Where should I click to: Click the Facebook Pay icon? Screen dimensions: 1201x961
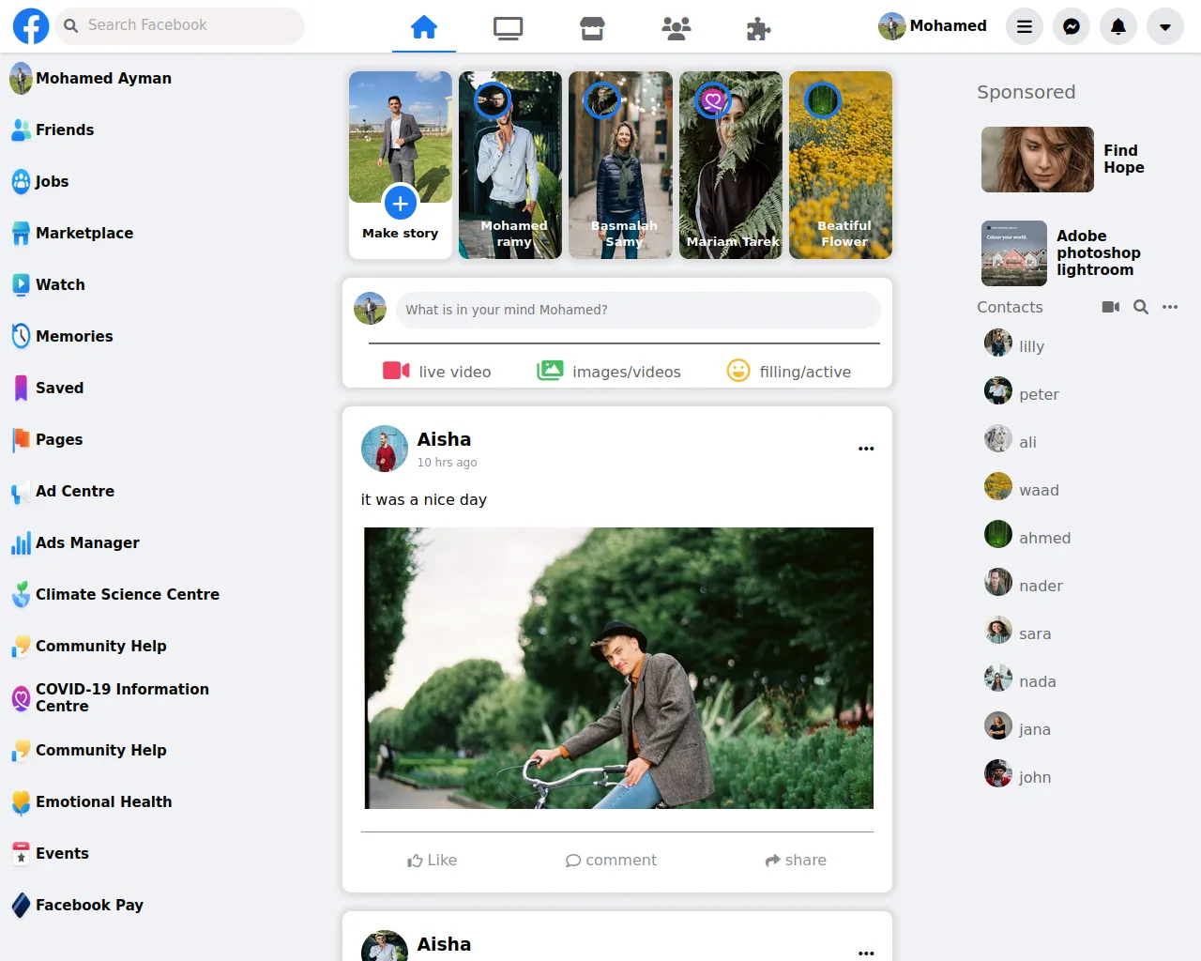[x=21, y=906]
